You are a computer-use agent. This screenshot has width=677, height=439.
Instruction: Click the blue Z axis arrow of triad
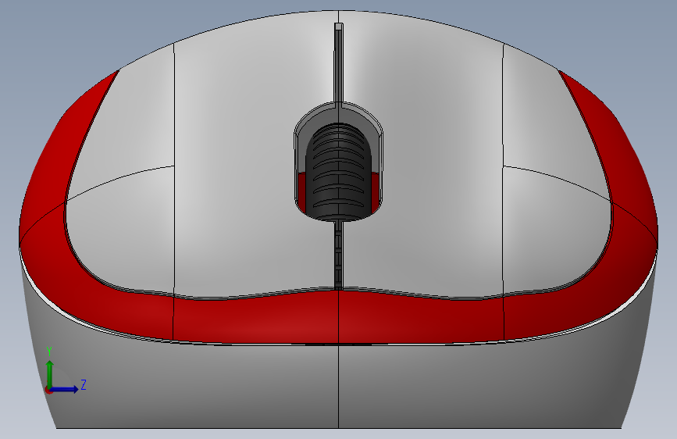(x=63, y=389)
